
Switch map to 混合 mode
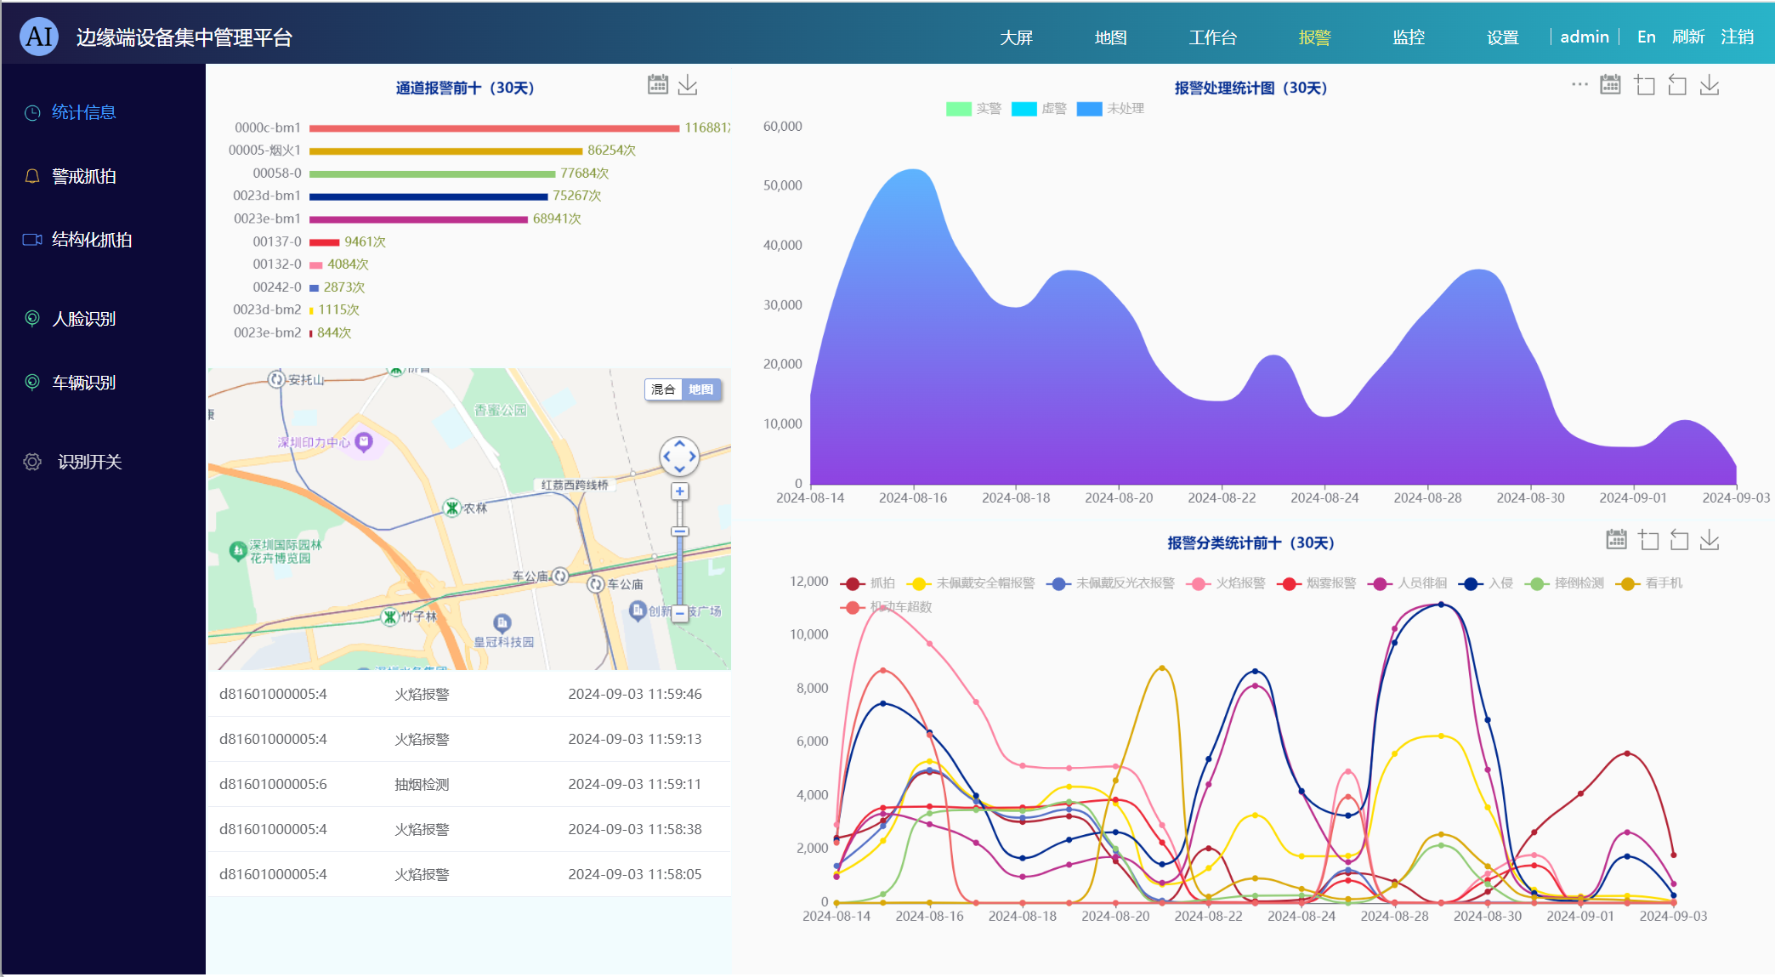coord(663,389)
